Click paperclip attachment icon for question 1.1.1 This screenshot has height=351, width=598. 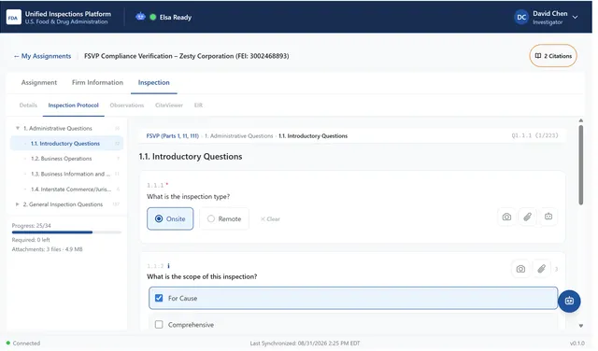click(527, 217)
